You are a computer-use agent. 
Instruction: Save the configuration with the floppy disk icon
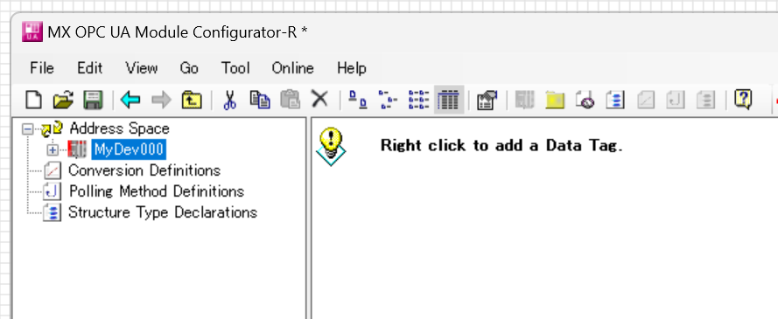coord(92,100)
